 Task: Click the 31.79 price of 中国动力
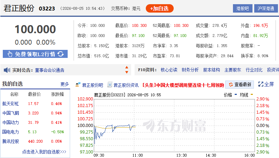pyautogui.click(x=33, y=122)
